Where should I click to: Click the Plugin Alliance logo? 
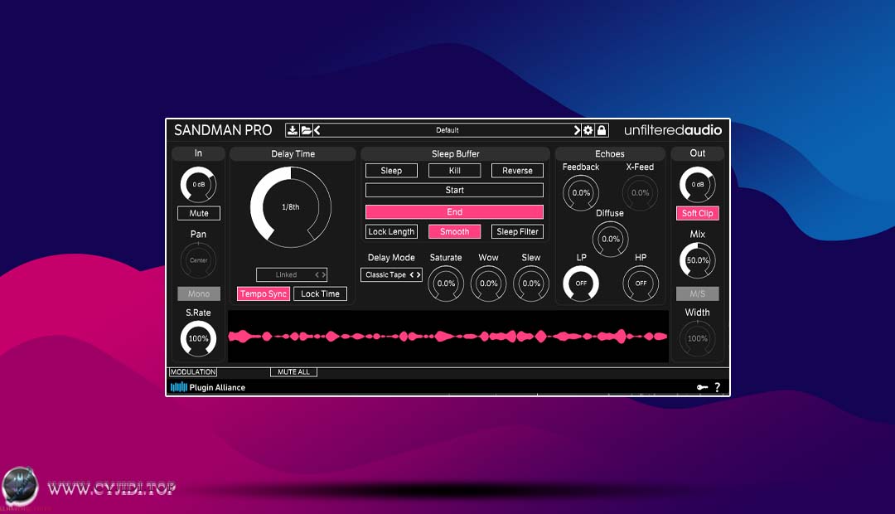click(208, 387)
